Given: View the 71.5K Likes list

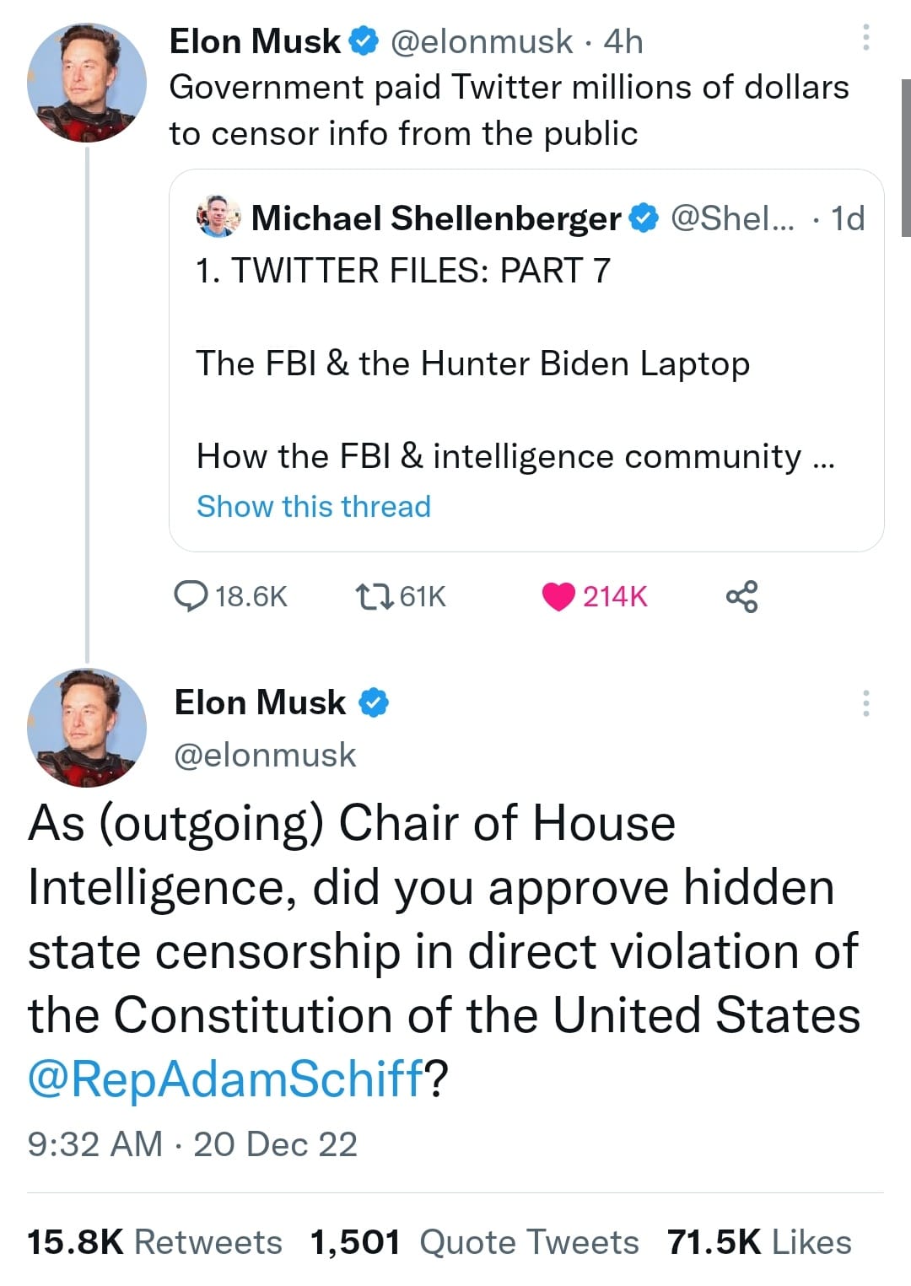Looking at the screenshot, I should [x=759, y=1242].
